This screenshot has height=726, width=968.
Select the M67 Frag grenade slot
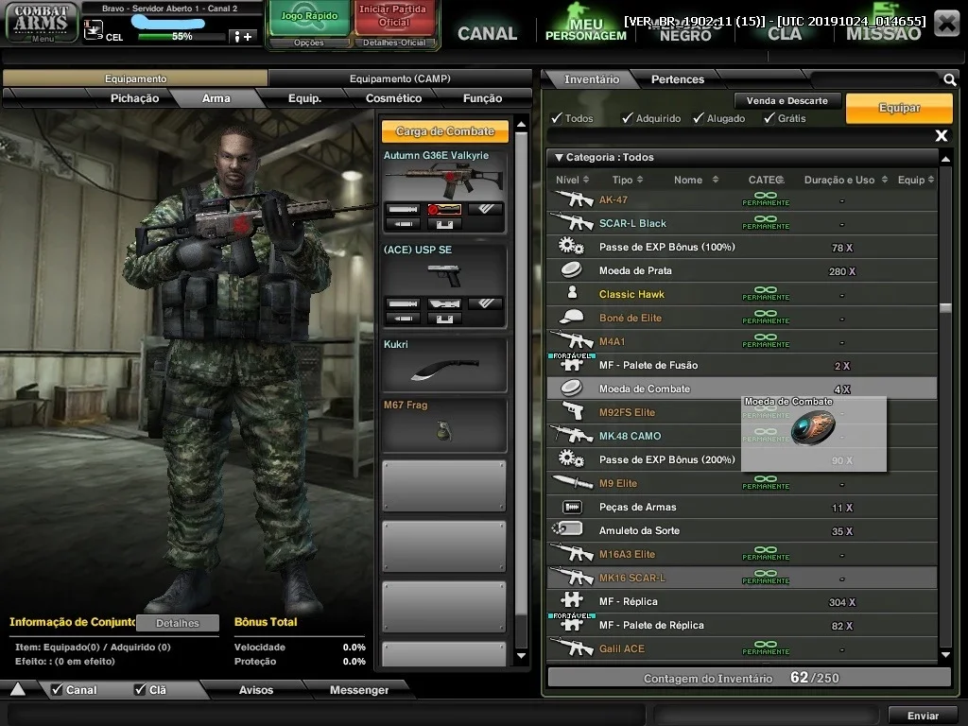(x=444, y=424)
